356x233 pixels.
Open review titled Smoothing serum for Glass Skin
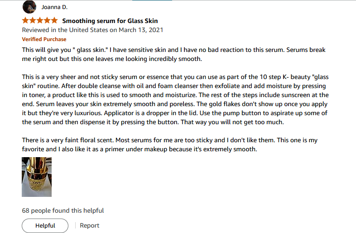click(x=110, y=21)
